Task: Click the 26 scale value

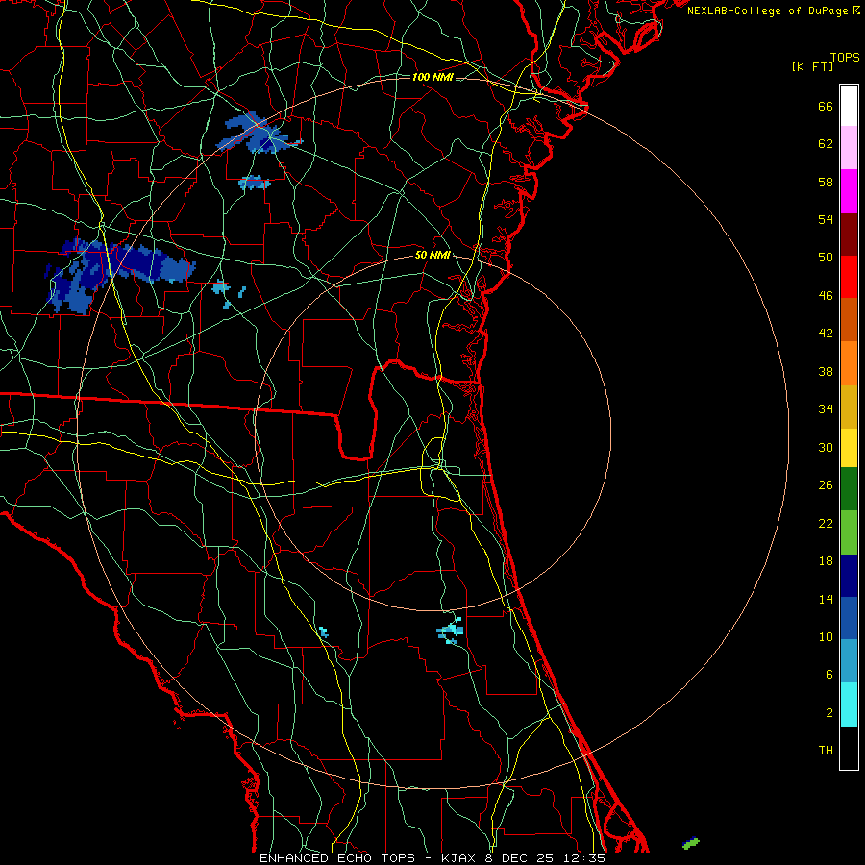Action: 826,485
